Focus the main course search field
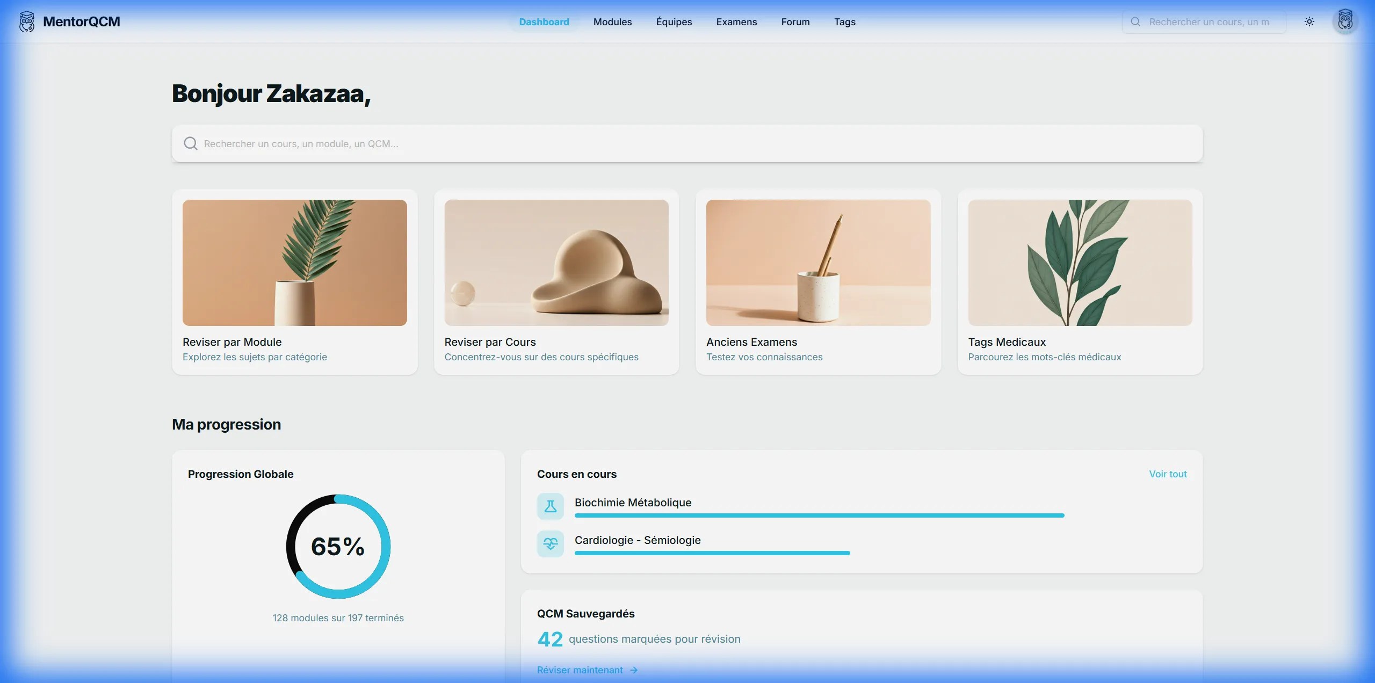 pyautogui.click(x=687, y=143)
